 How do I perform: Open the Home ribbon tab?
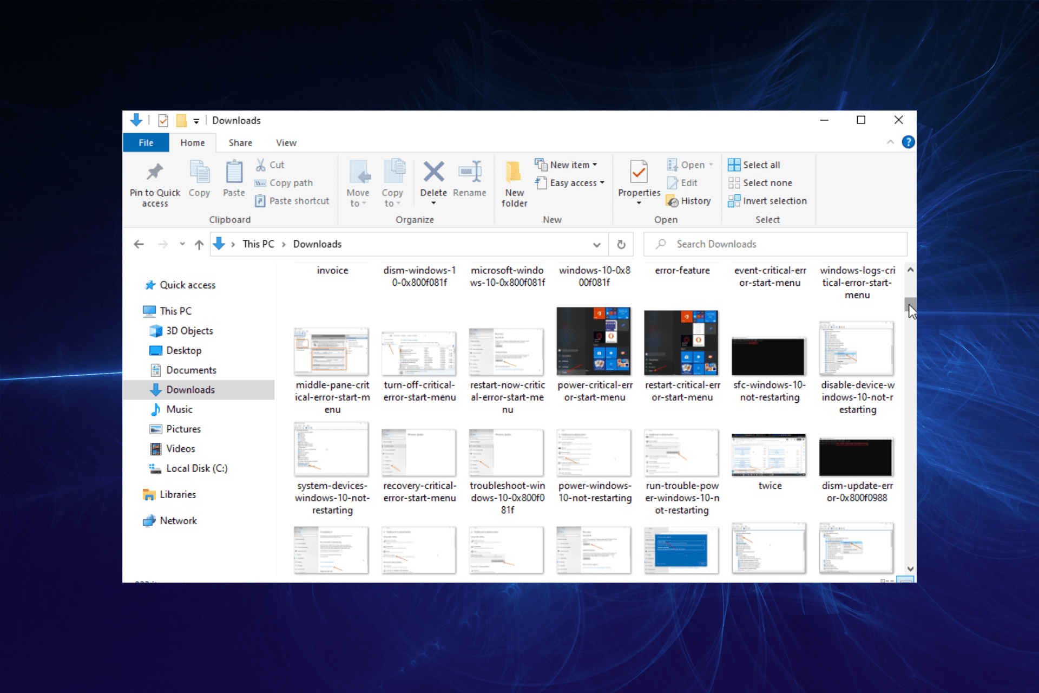pyautogui.click(x=193, y=142)
